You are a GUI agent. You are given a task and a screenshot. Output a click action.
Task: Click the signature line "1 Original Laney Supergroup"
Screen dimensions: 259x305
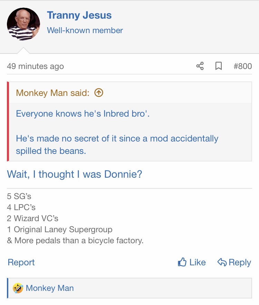point(60,229)
